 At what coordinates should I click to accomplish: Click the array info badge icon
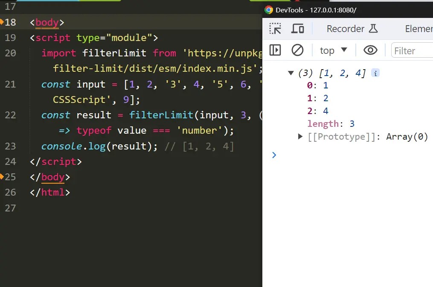(x=375, y=73)
